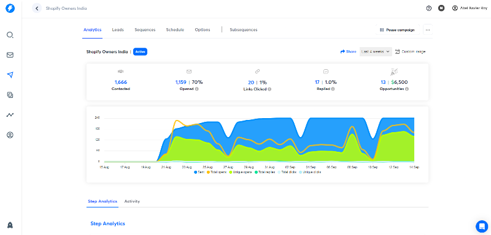Image resolution: width=491 pixels, height=235 pixels.
Task: Click info icon next to Opportunities
Action: point(407,89)
